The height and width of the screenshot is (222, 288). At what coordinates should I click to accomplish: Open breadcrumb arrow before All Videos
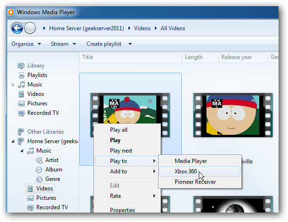point(156,28)
